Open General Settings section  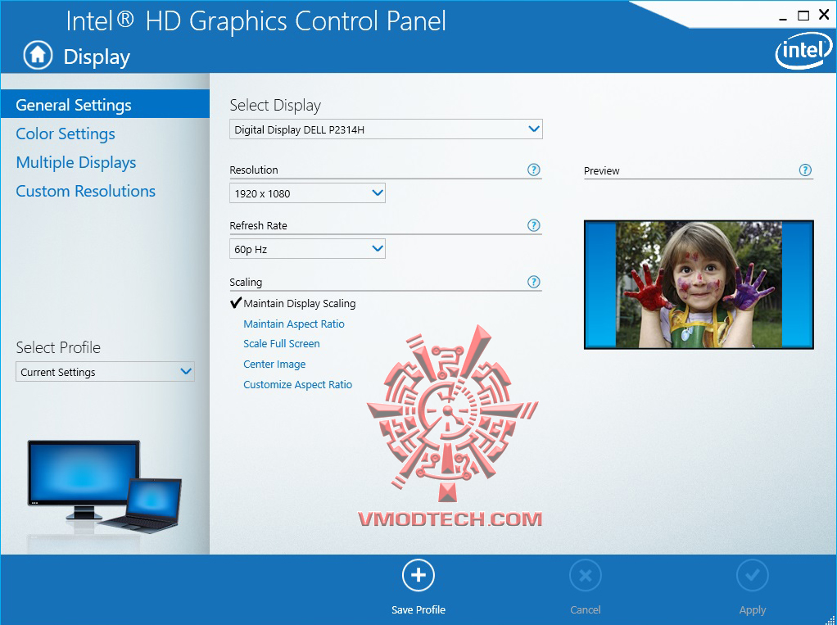click(105, 104)
